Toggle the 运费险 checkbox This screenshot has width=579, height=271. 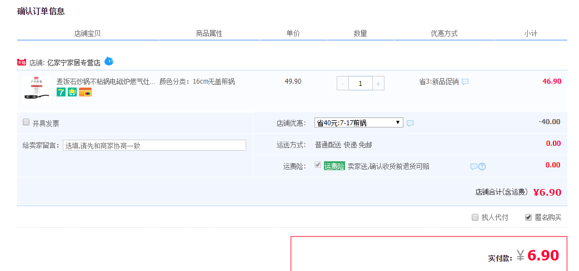tap(318, 165)
